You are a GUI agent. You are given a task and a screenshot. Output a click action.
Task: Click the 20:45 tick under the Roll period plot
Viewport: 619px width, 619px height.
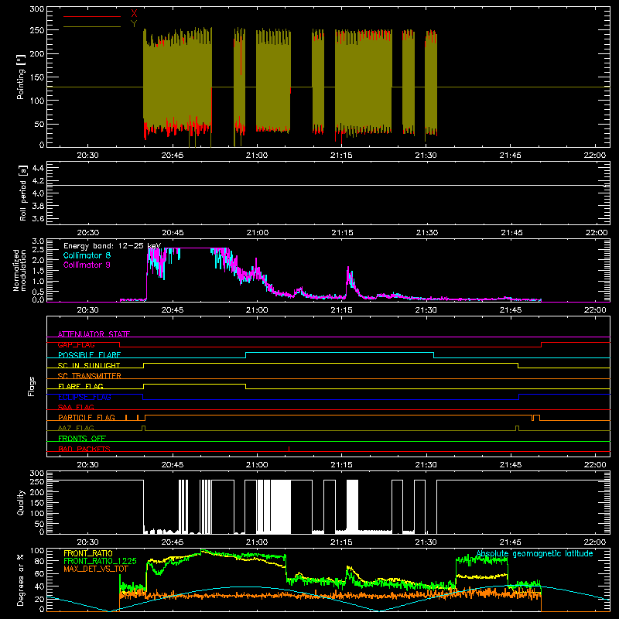point(173,233)
